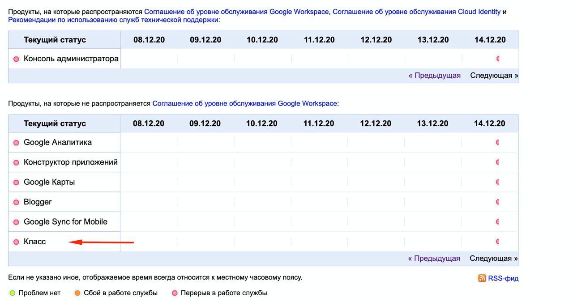Open the 14.12.20 incident dot for Консоль администратора

click(497, 59)
